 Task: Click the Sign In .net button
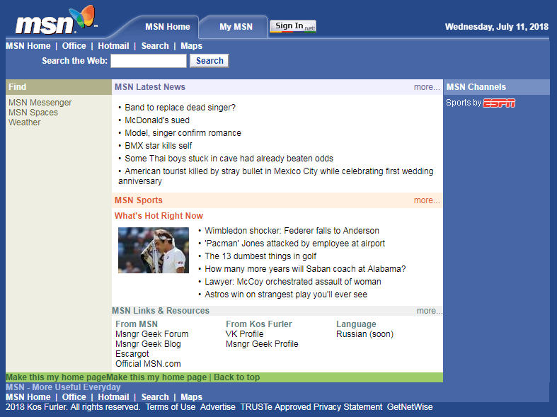293,26
